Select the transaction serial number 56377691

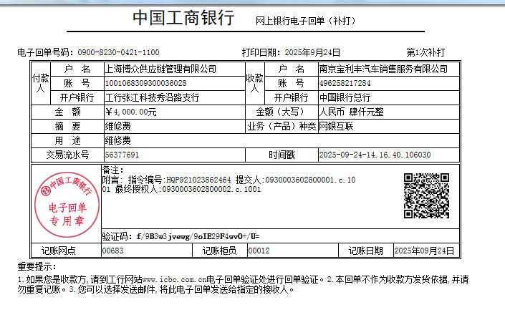coord(122,155)
